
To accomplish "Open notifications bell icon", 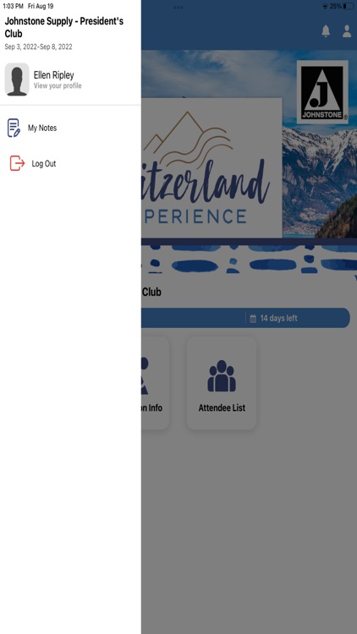I will [x=326, y=31].
